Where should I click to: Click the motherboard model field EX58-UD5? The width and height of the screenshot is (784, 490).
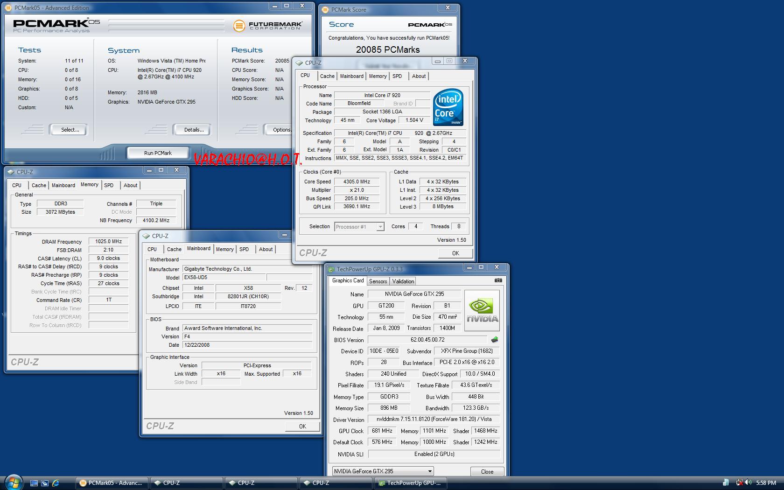point(224,277)
